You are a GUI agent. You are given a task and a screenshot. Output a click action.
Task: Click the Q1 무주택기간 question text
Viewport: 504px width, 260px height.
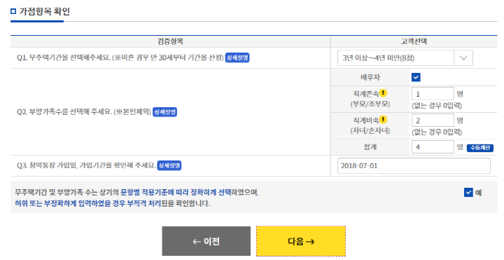120,58
